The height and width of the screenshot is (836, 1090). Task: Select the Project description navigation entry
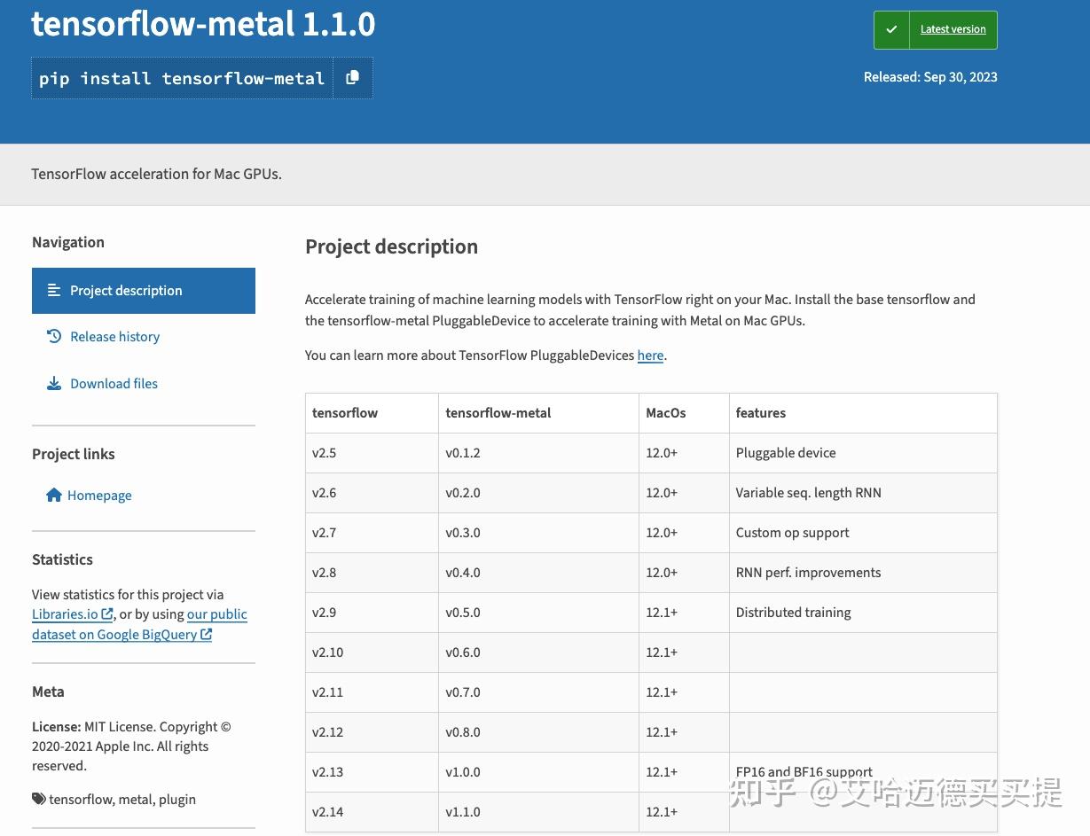[x=126, y=290]
